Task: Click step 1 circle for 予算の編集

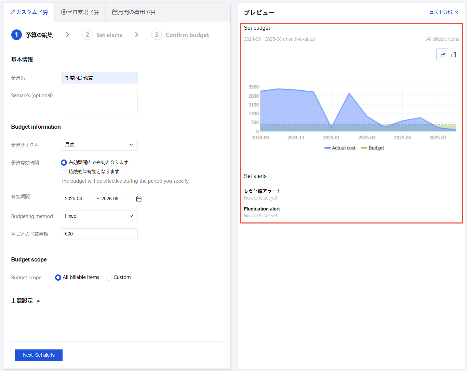Action: click(16, 35)
